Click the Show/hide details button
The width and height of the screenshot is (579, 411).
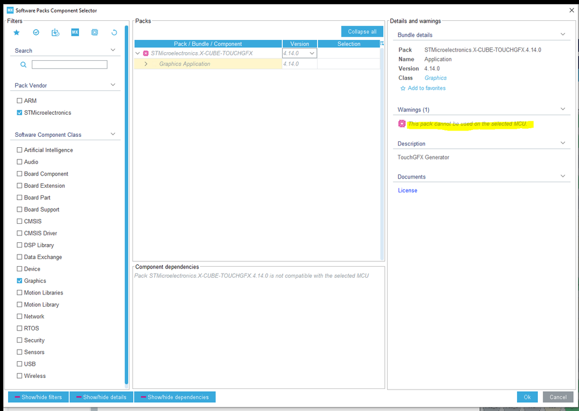click(x=101, y=397)
